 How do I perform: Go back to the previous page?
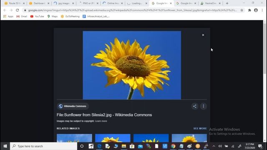5,10
